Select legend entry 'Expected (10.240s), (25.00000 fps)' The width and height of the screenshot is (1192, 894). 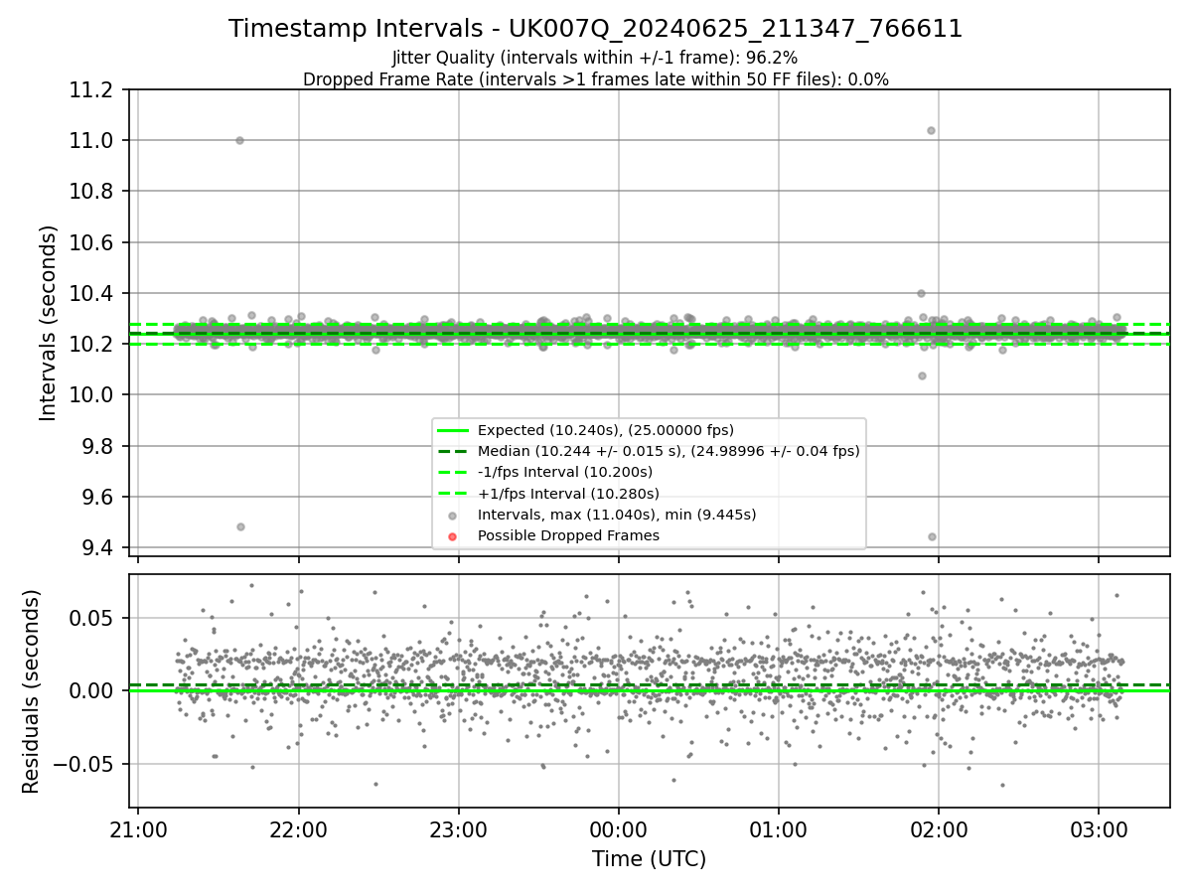tap(606, 430)
